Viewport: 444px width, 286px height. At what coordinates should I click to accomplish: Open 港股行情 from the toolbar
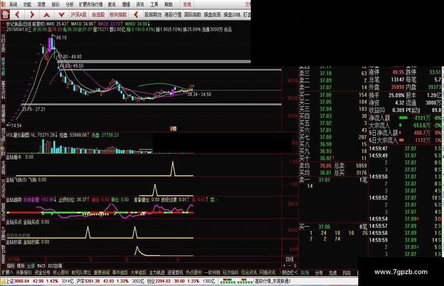pyautogui.click(x=173, y=15)
